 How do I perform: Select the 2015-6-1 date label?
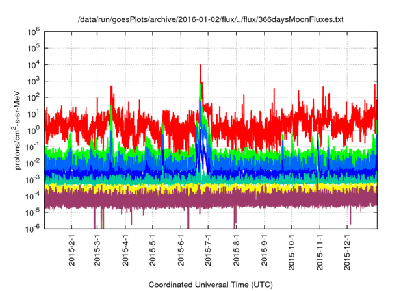tap(181, 250)
